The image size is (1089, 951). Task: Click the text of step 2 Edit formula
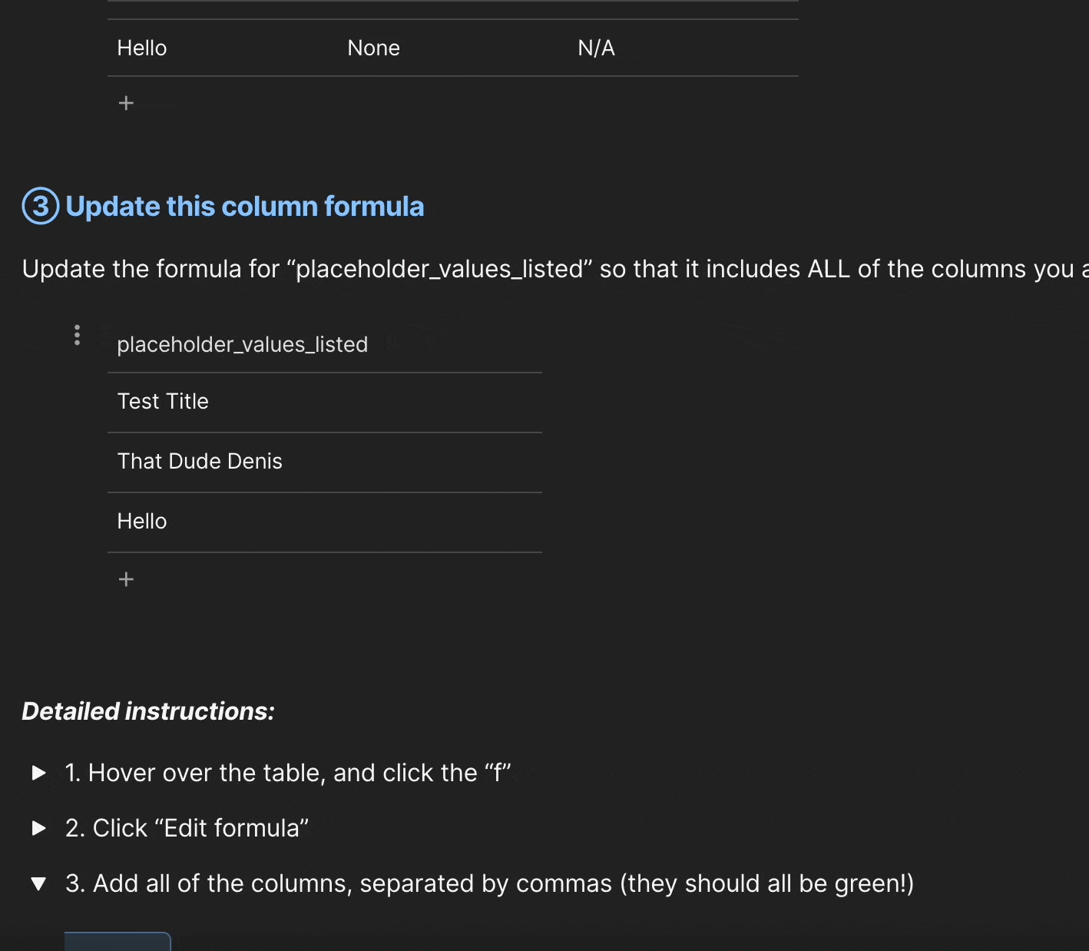[x=187, y=828]
